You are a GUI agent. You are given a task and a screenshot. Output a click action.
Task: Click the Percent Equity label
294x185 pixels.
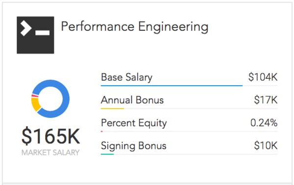pyautogui.click(x=134, y=123)
